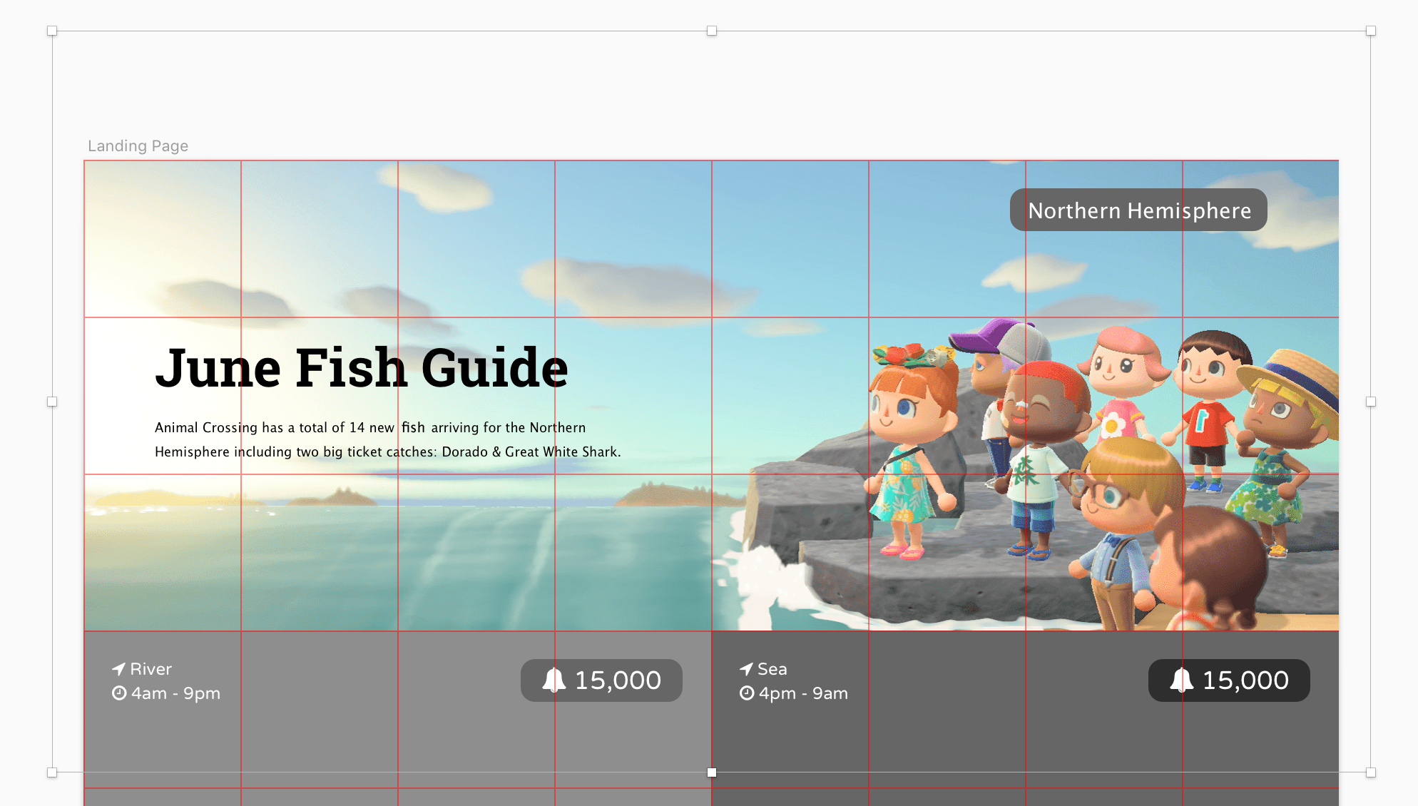Click the bottom-right selection handle
This screenshot has height=806, width=1418.
[x=1370, y=772]
